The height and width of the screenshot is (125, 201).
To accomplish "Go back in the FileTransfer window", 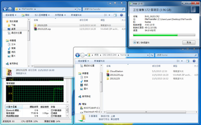I will pos(5,9).
